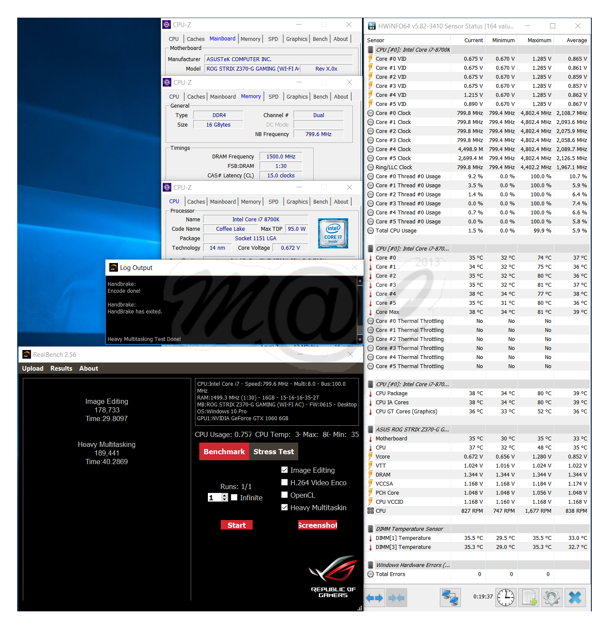The width and height of the screenshot is (609, 629).
Task: Open Bench tab in the top Mainboard CPU-Z window
Action: tap(320, 39)
